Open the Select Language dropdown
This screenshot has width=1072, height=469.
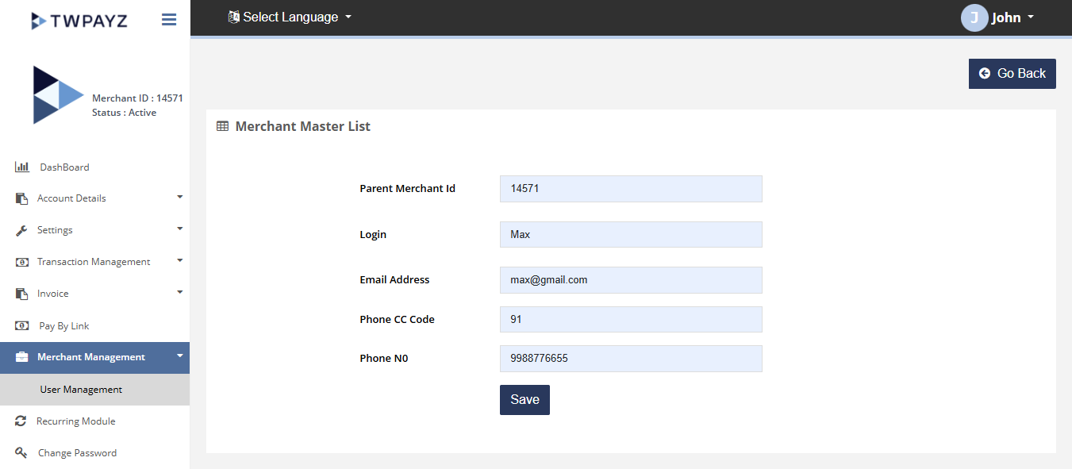[x=290, y=17]
